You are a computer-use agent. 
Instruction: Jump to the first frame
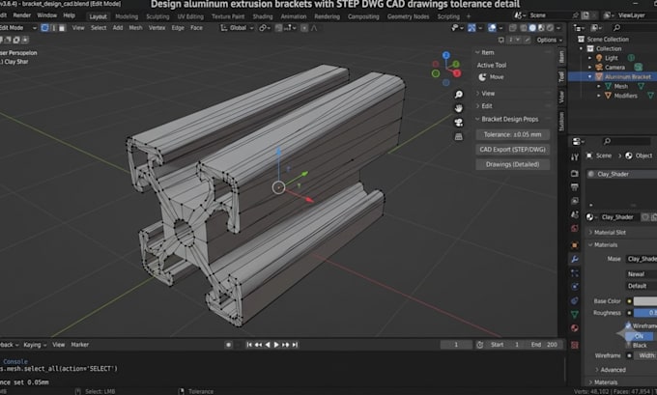click(249, 345)
